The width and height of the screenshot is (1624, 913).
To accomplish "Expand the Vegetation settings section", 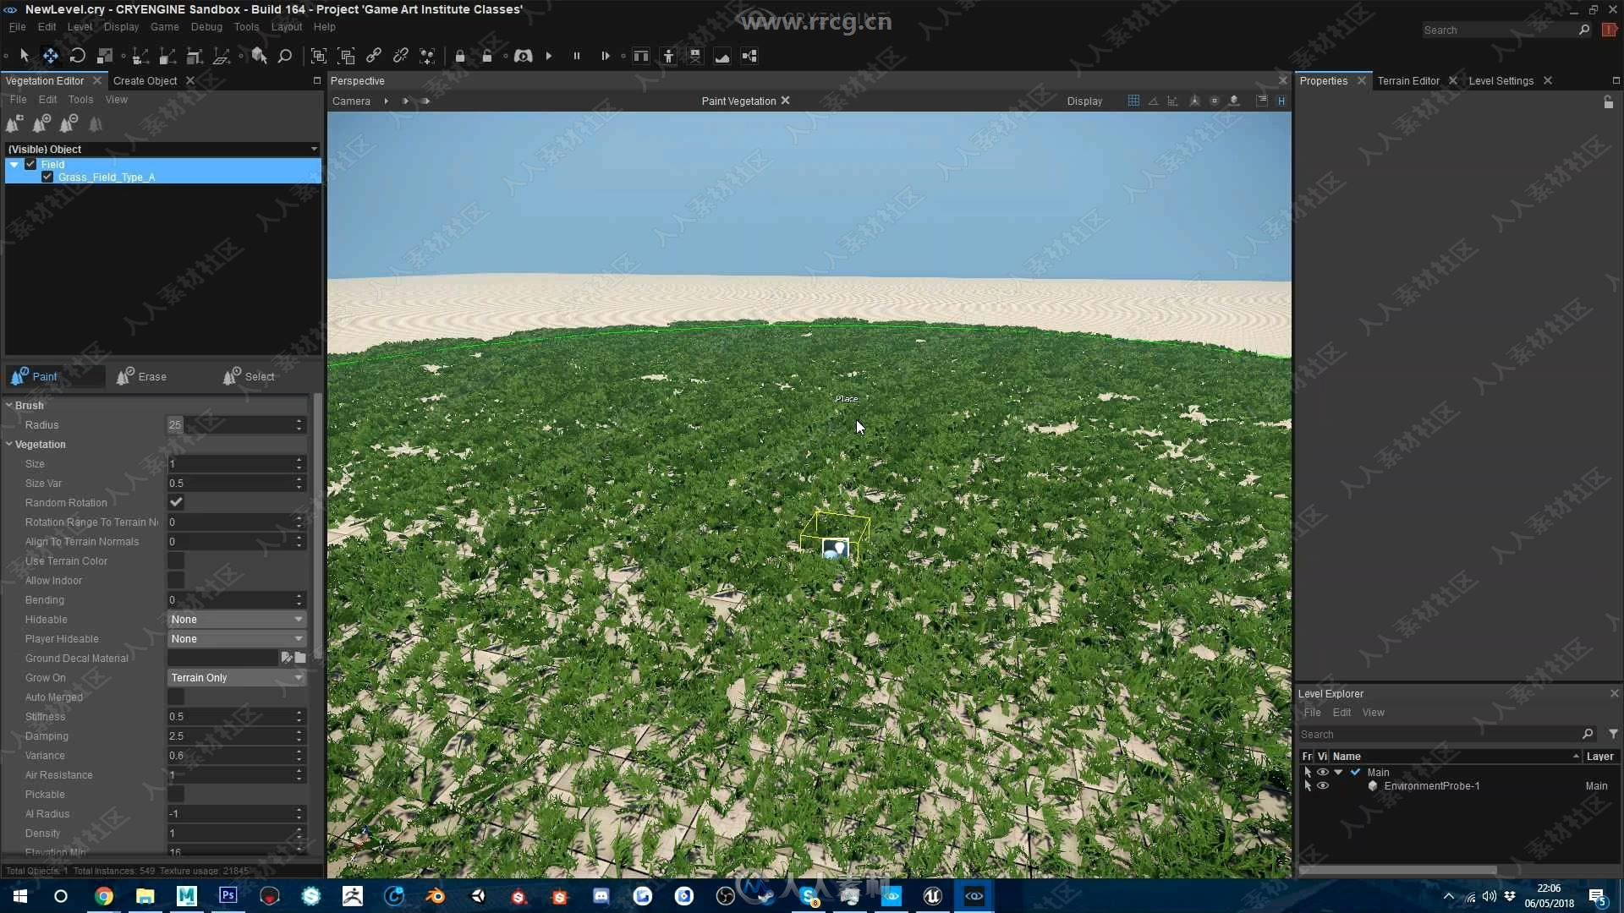I will coord(9,444).
